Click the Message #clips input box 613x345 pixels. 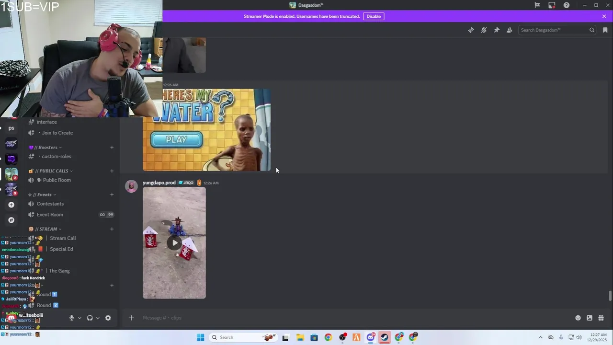point(354,318)
